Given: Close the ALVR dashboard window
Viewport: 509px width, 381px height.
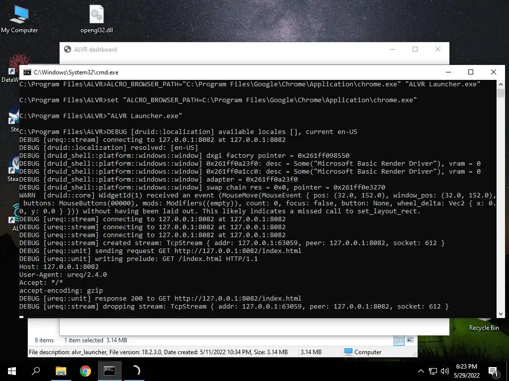Looking at the screenshot, I should [437, 49].
